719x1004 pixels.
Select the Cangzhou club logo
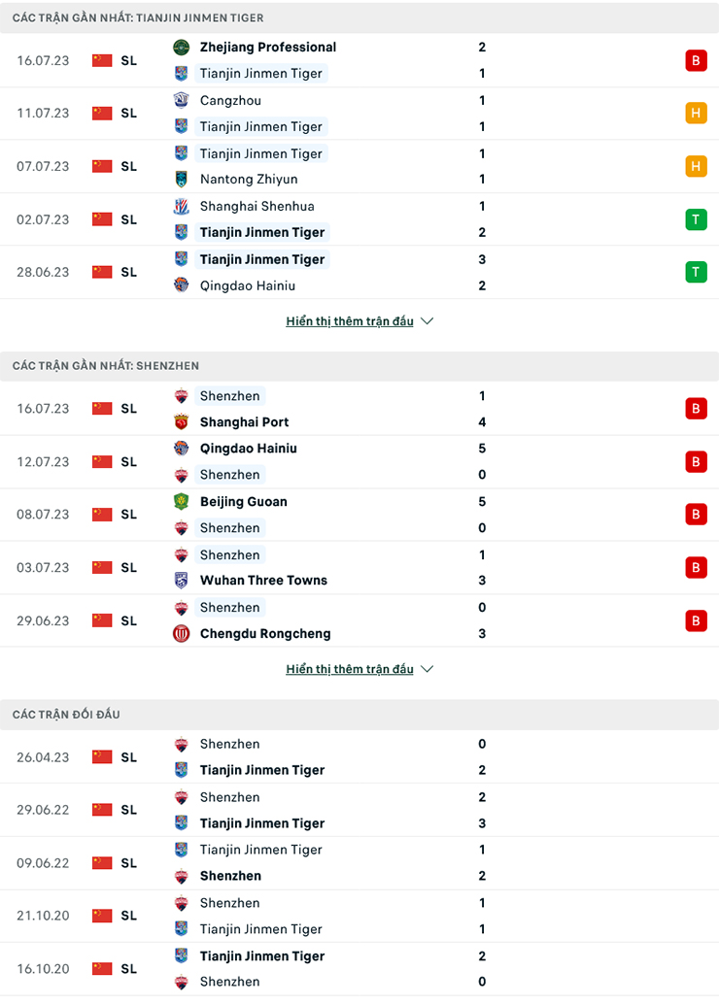pyautogui.click(x=181, y=100)
